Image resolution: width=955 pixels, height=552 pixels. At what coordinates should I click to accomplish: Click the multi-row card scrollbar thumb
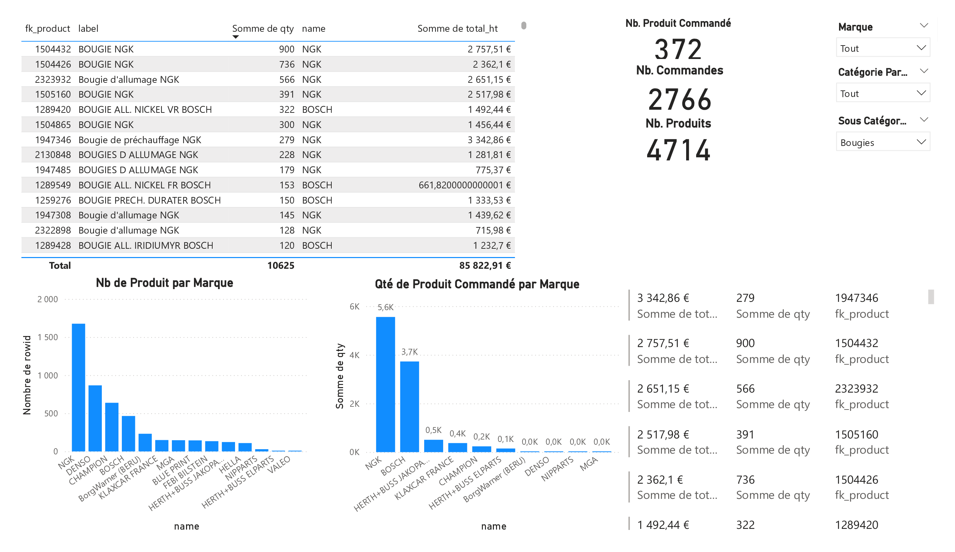(x=931, y=297)
